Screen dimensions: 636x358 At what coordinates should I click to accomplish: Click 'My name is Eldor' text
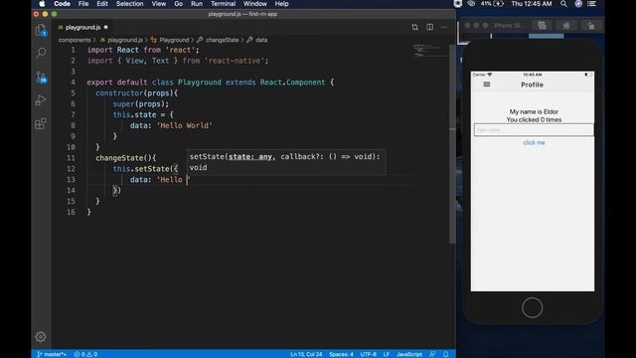tap(534, 111)
